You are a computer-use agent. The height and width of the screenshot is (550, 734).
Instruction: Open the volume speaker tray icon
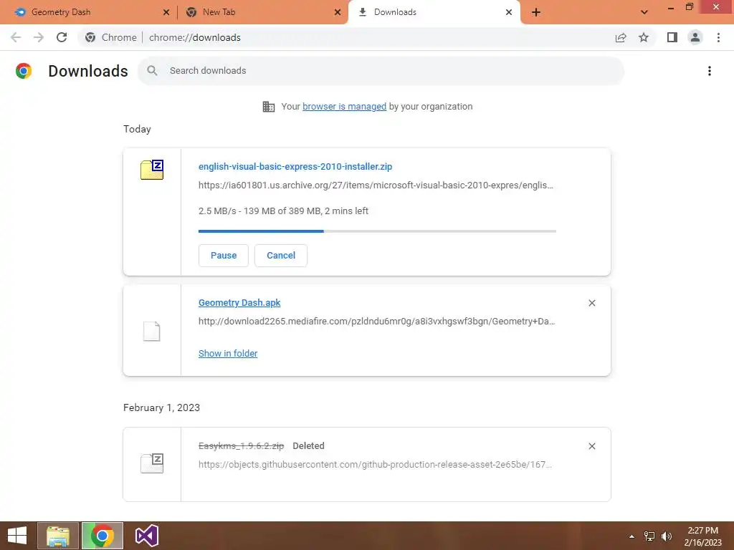(667, 536)
